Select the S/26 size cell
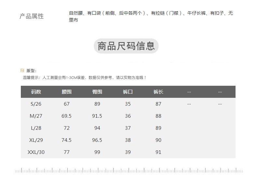The height and width of the screenshot is (179, 257). [36, 104]
